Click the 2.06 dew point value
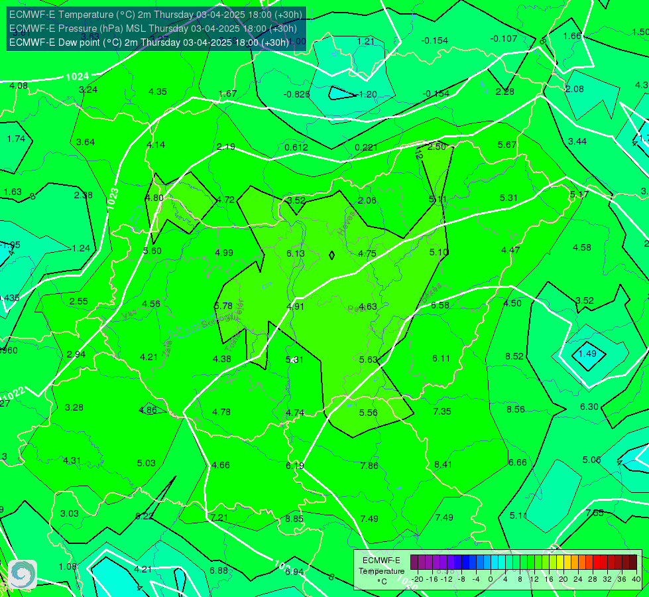The image size is (649, 597). pos(367,200)
